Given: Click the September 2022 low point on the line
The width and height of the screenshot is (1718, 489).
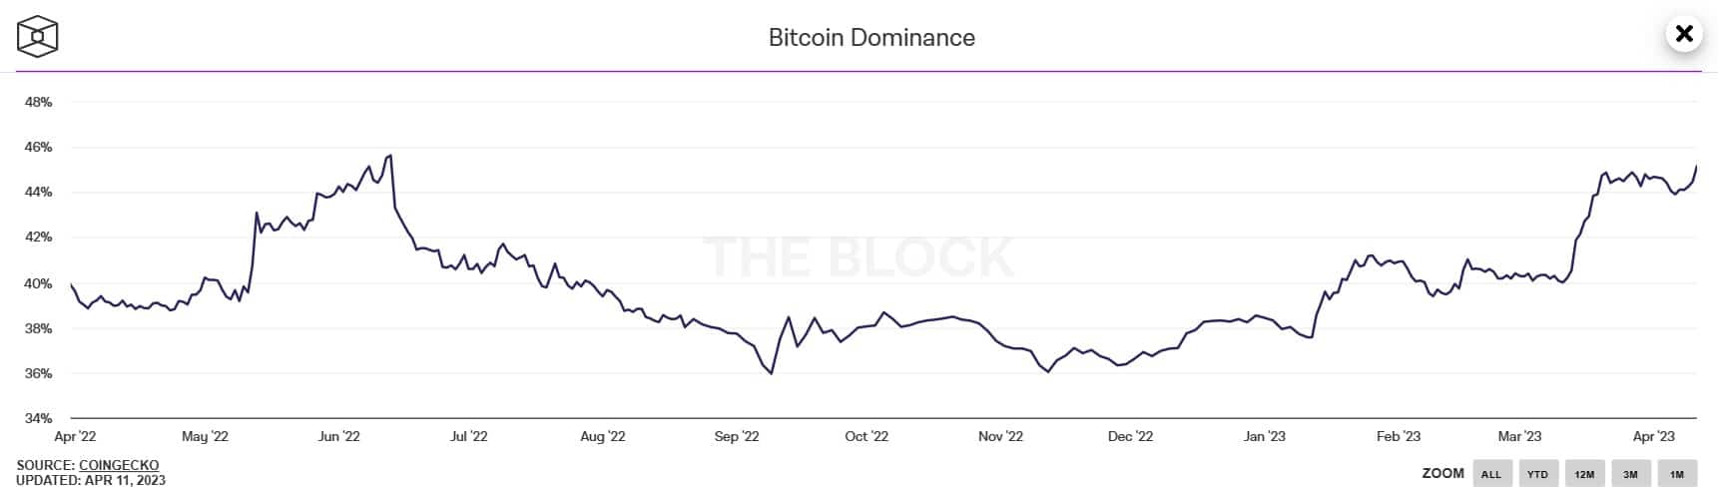Looking at the screenshot, I should [772, 373].
